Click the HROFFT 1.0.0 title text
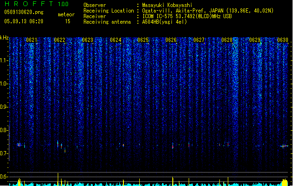This screenshot has width=293, height=186. 37,4
